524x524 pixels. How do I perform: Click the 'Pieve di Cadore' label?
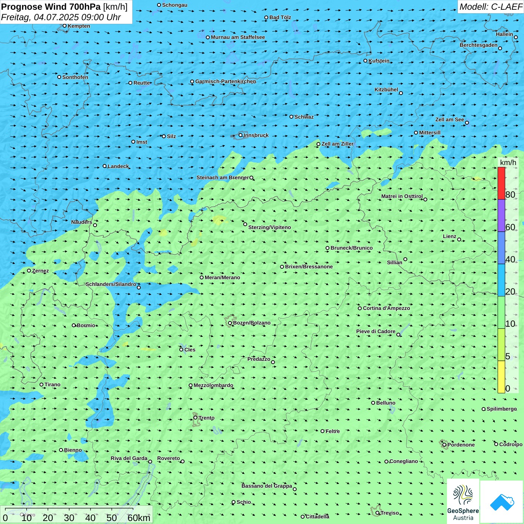pyautogui.click(x=376, y=331)
